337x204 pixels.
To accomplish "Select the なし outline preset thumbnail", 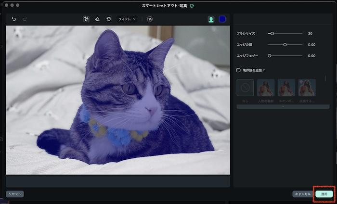I will point(245,88).
